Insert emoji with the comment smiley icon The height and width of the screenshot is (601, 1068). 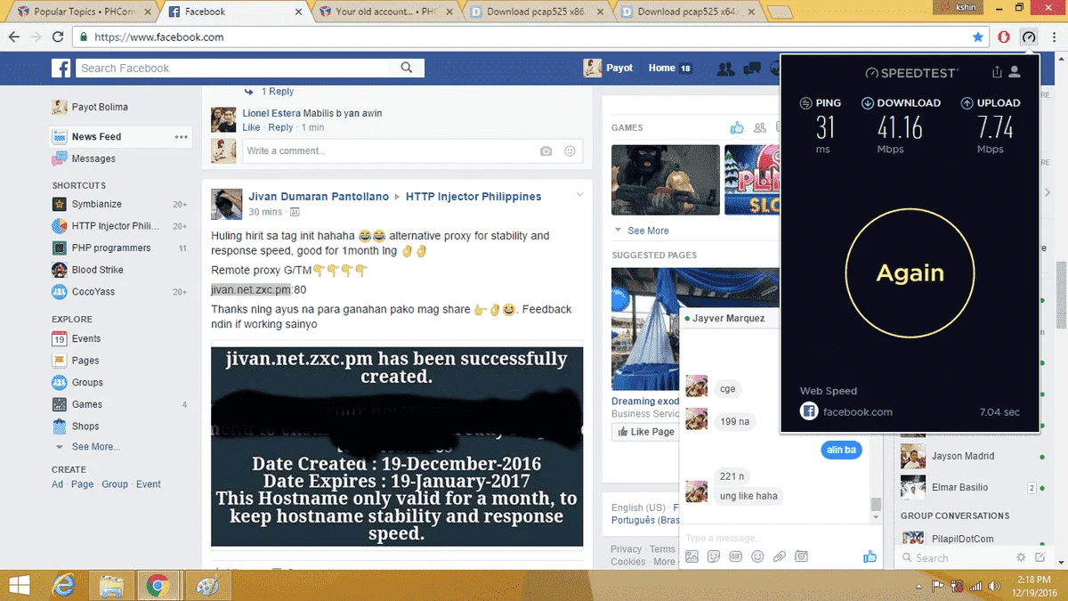pos(570,151)
